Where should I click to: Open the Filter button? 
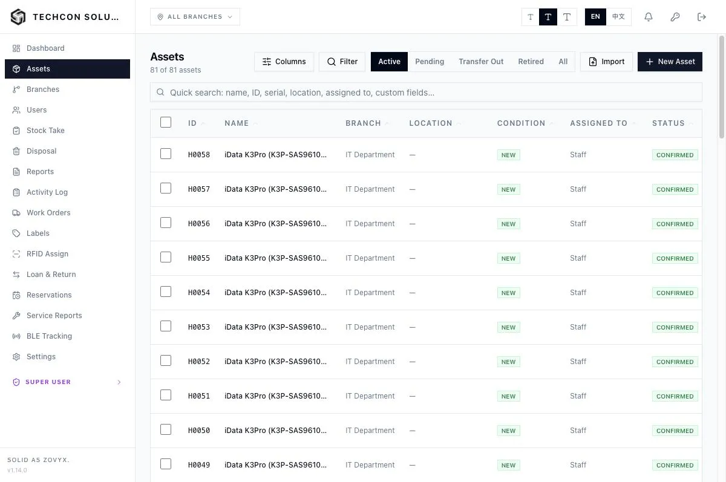[x=342, y=62]
